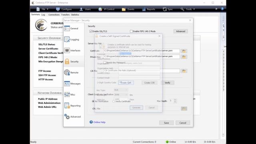Browse for the Certificate file folder icon

pos(184,51)
